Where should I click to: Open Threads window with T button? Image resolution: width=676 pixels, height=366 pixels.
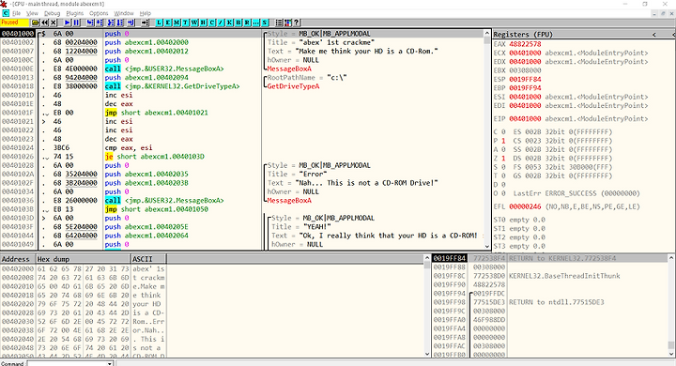185,23
